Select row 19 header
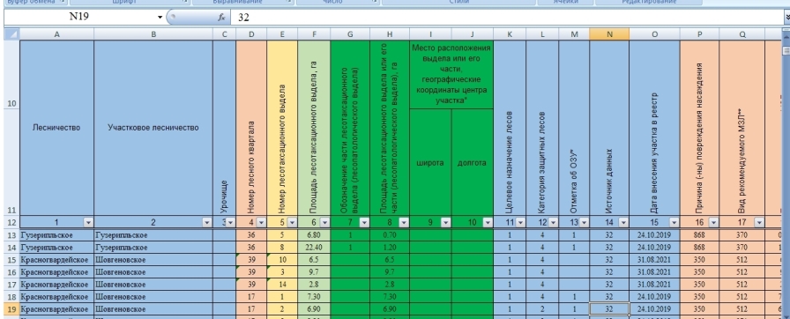790x319 pixels. click(11, 308)
